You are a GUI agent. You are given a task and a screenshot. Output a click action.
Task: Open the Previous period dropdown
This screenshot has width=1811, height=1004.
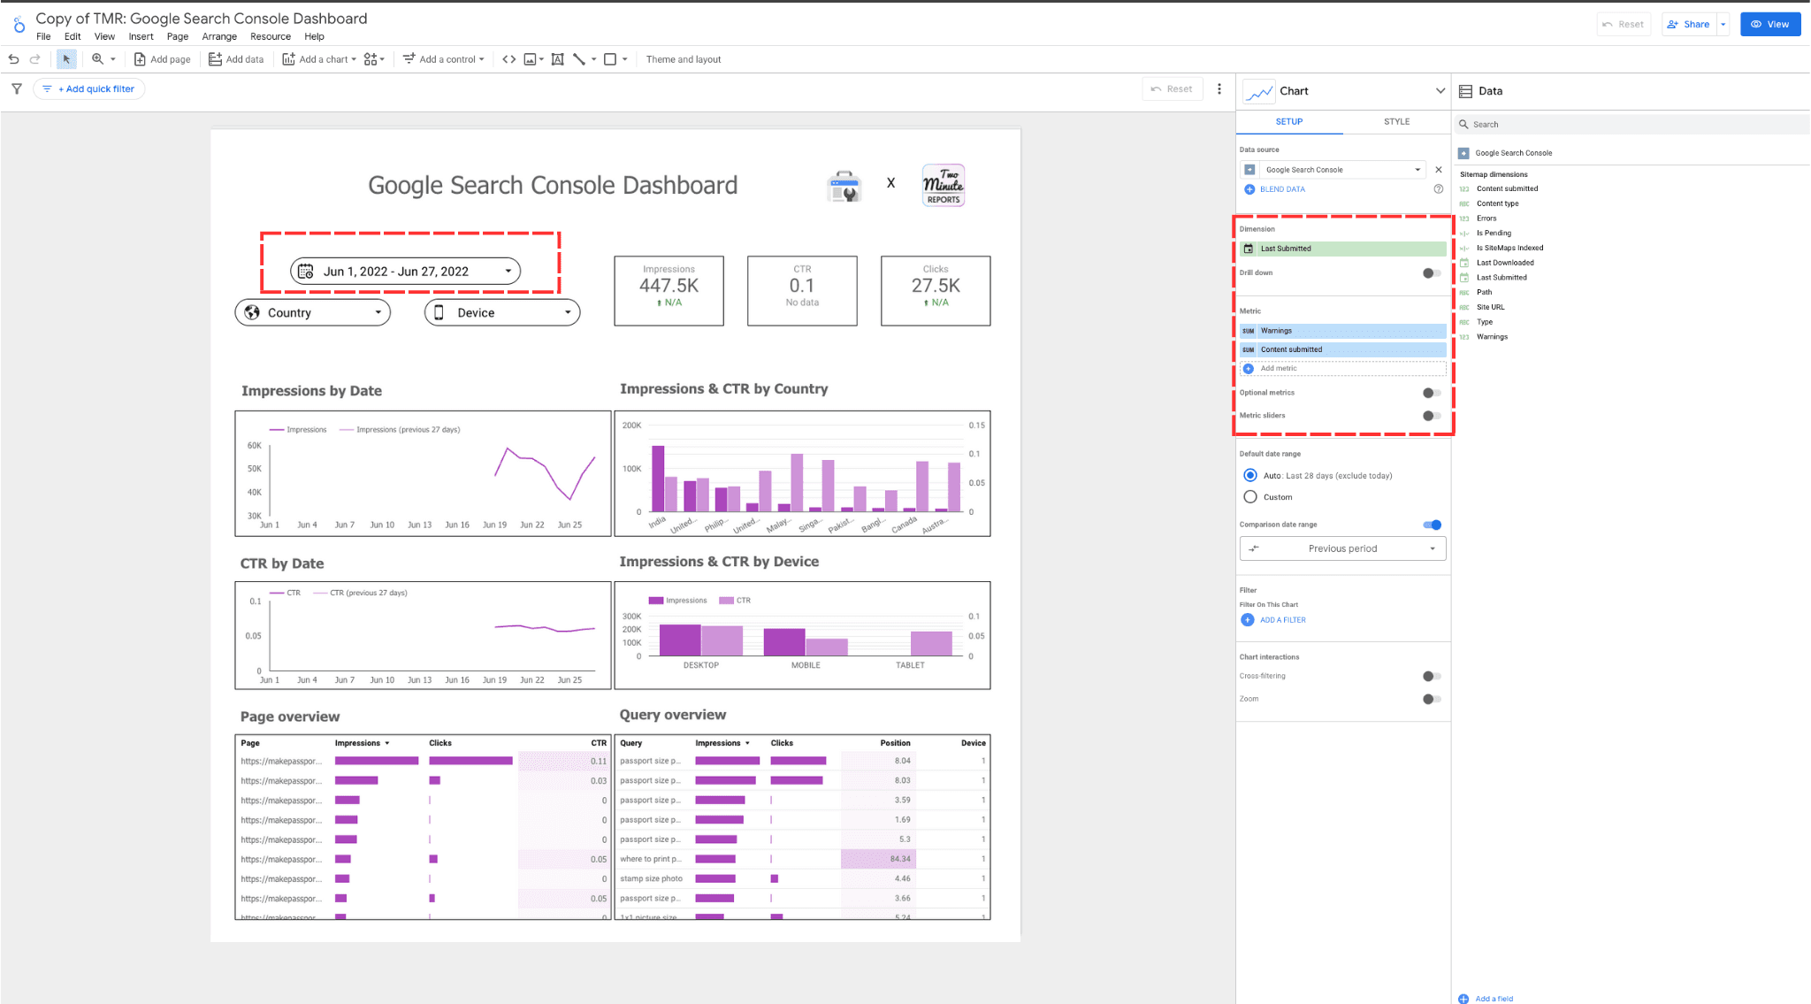coord(1342,548)
